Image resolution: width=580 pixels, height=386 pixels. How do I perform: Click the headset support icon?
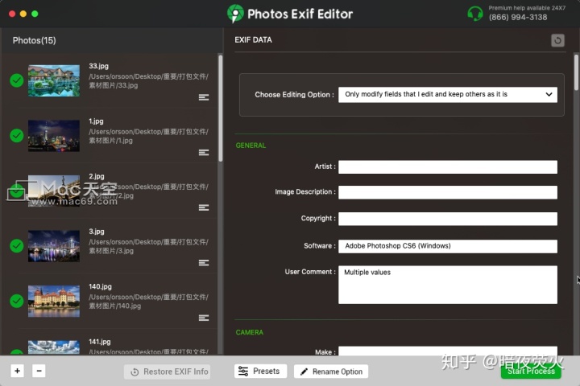pyautogui.click(x=475, y=14)
